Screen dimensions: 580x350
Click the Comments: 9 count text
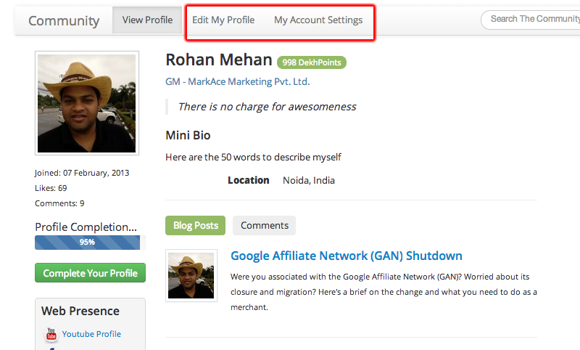click(x=59, y=203)
